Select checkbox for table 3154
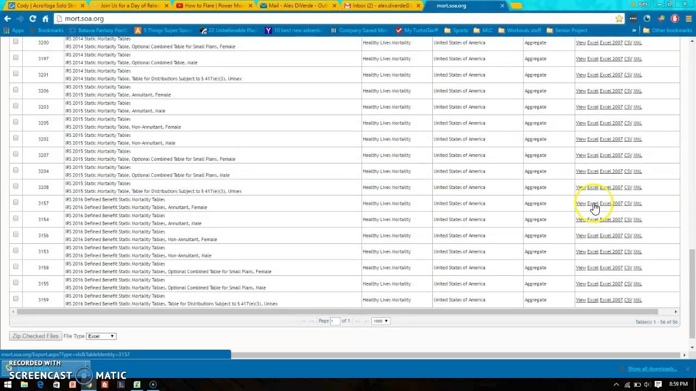The height and width of the screenshot is (391, 696). (15, 218)
